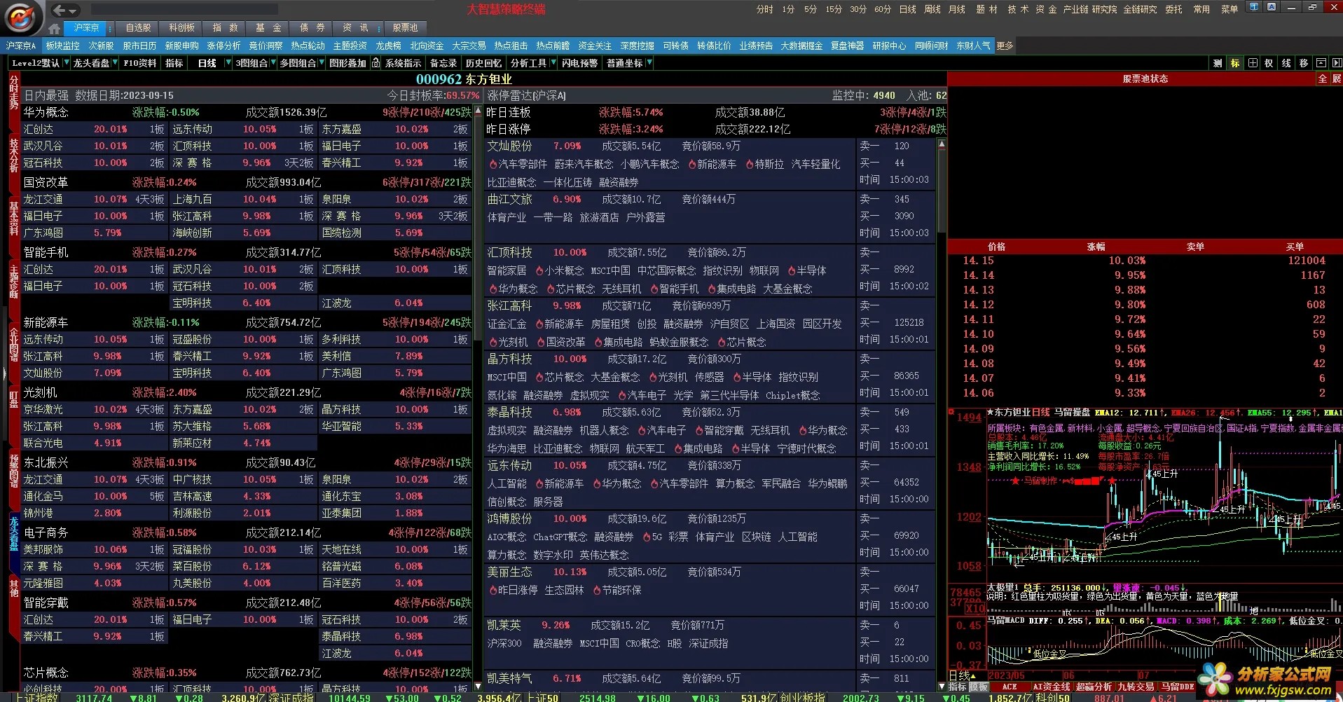Screen dimensions: 1343x702
Task: Click the flame icon beside 汽车零部件
Action: (493, 164)
